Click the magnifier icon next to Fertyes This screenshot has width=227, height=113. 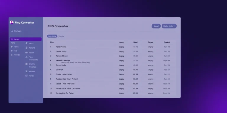tap(12, 31)
